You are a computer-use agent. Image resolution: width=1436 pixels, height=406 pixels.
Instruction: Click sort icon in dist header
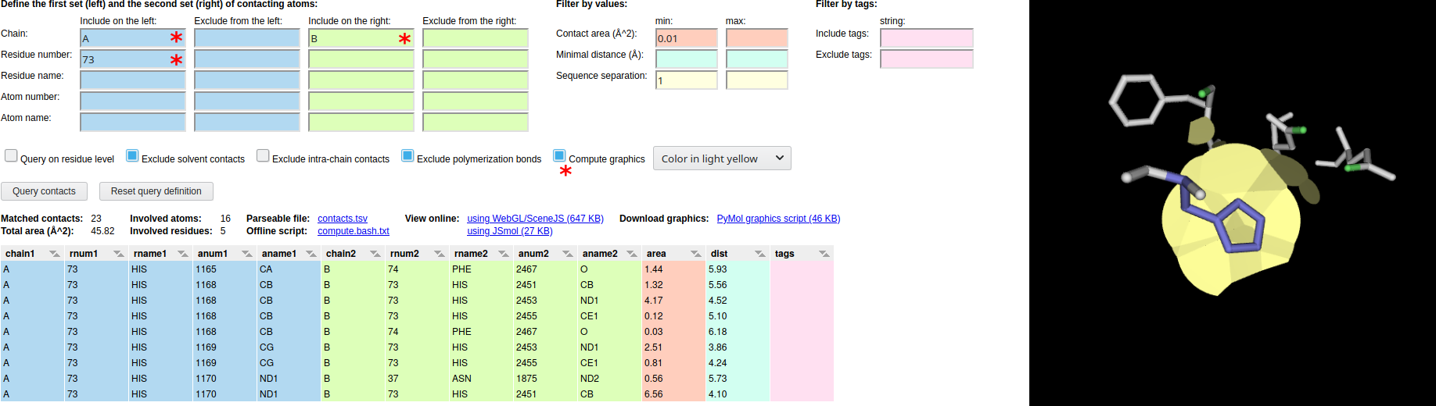[x=759, y=254]
